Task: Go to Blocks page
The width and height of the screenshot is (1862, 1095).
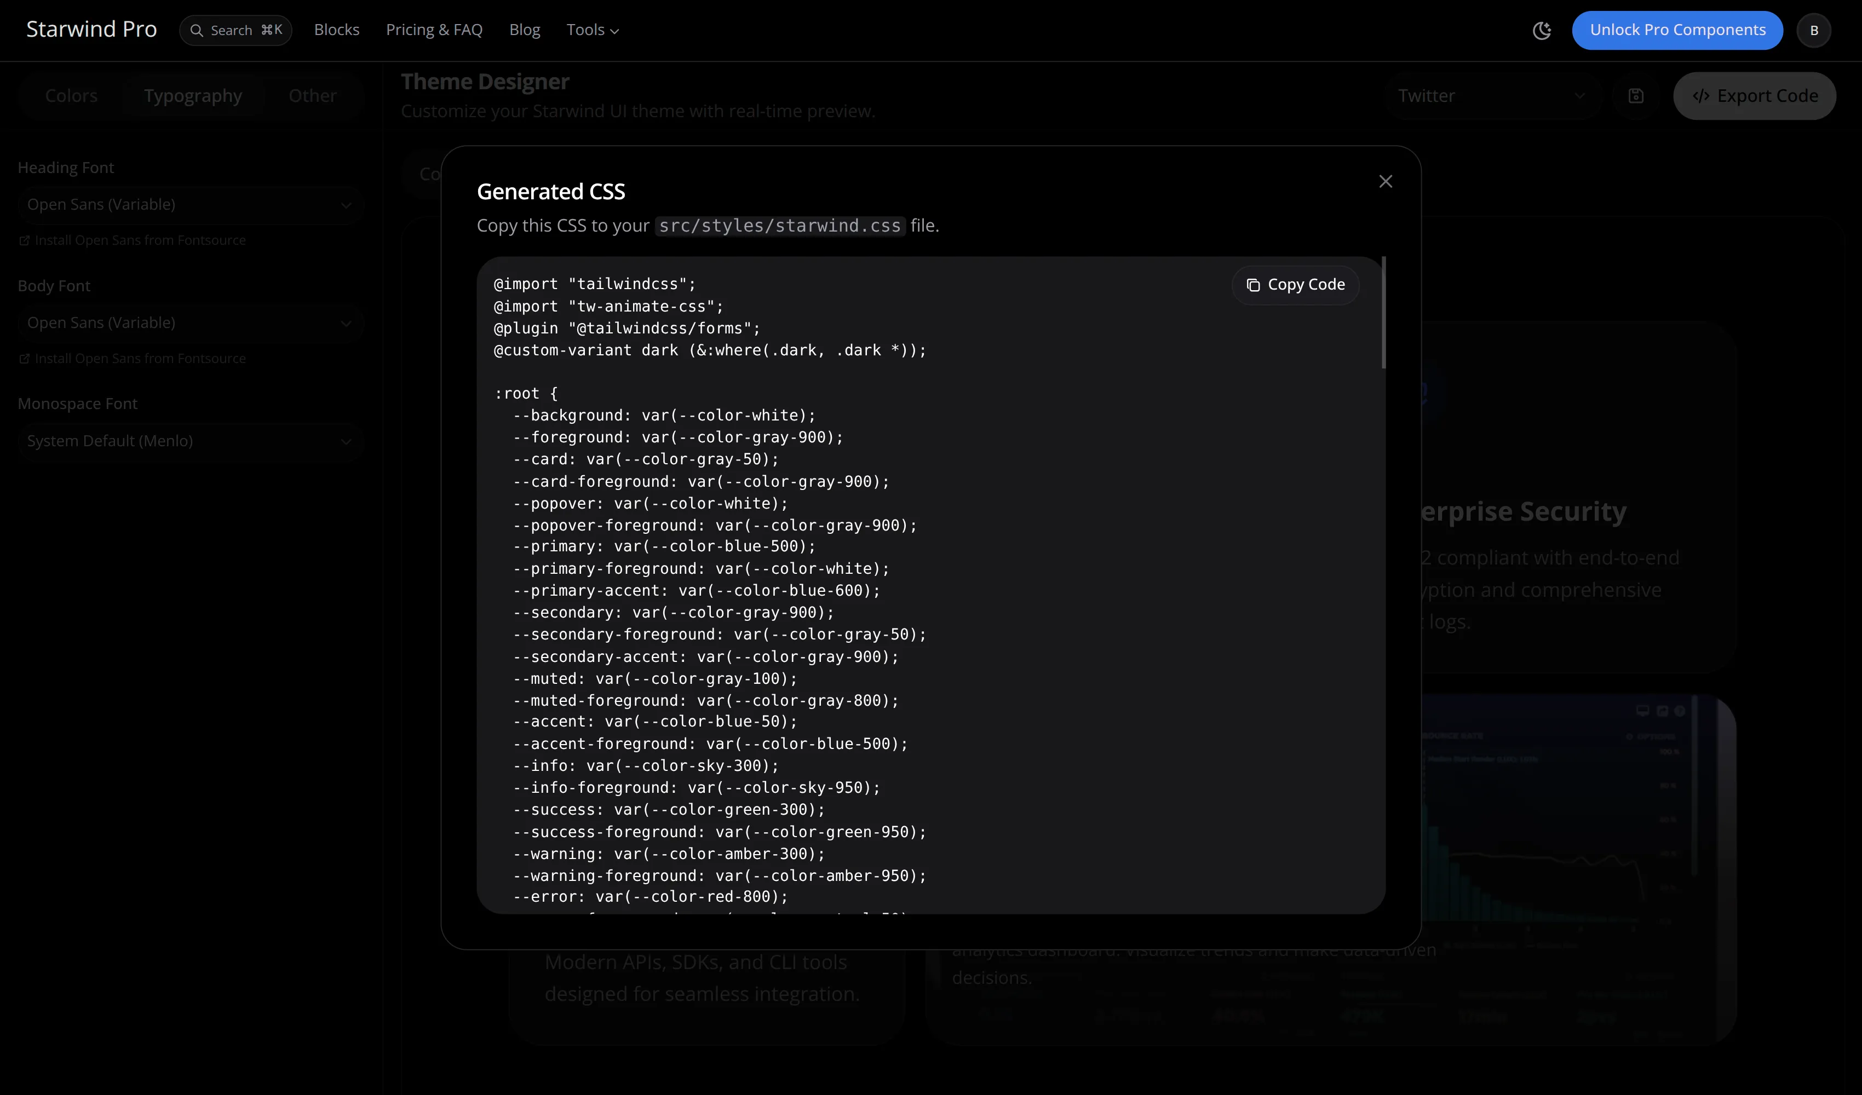Action: coord(337,30)
